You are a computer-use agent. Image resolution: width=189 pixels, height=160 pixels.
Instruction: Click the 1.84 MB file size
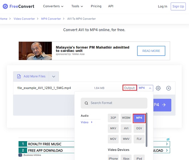(99, 88)
